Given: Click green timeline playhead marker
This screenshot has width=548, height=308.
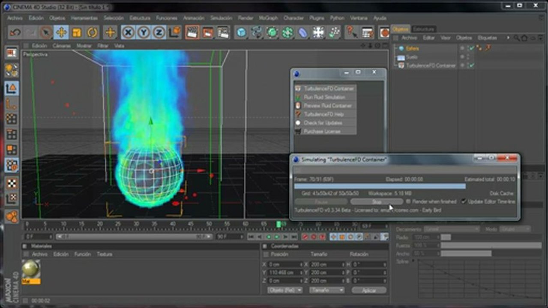Looking at the screenshot, I should coord(278,224).
